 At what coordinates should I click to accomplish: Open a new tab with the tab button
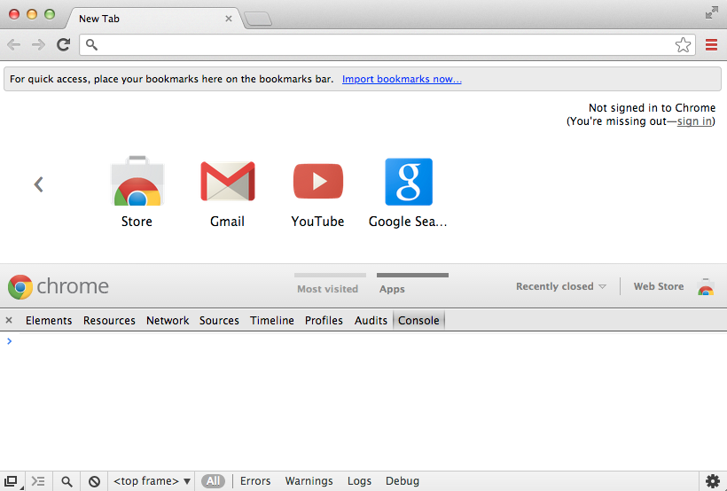258,19
